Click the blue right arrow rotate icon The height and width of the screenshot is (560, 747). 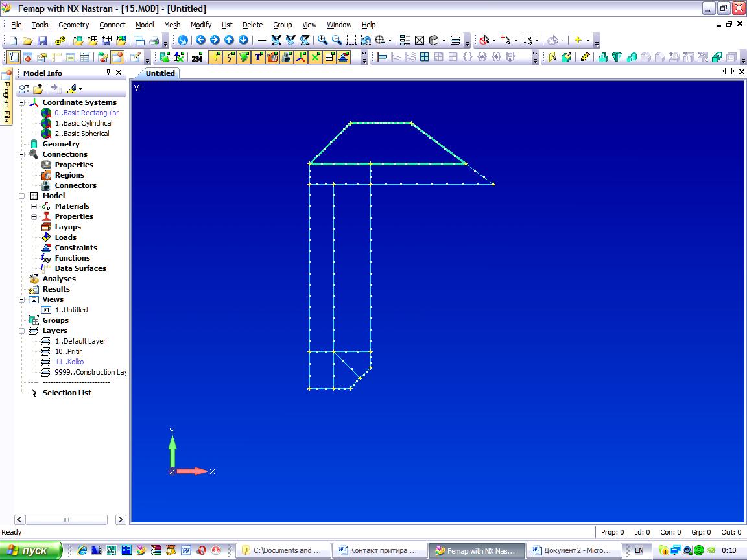[x=215, y=40]
